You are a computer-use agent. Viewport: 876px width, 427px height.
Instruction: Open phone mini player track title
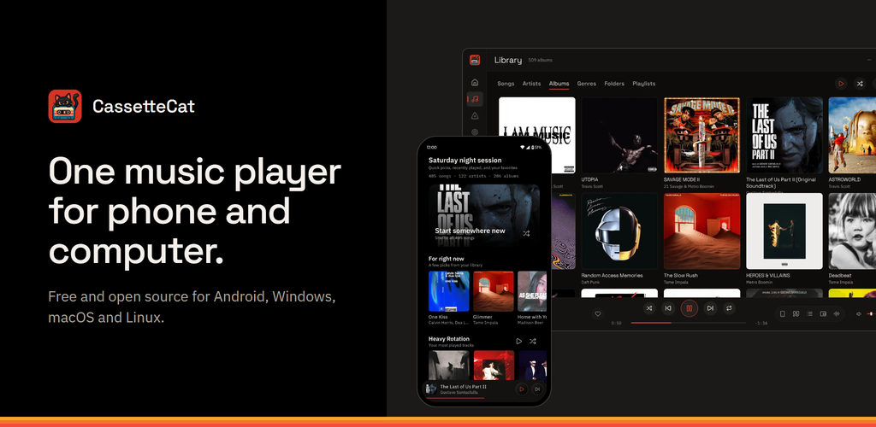point(463,386)
